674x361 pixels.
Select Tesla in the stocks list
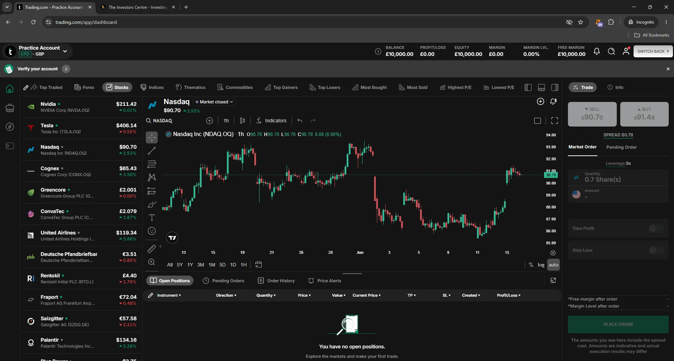[80, 128]
